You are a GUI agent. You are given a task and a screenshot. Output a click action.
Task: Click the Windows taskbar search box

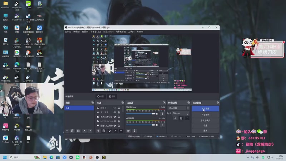pyautogui.click(x=24, y=157)
